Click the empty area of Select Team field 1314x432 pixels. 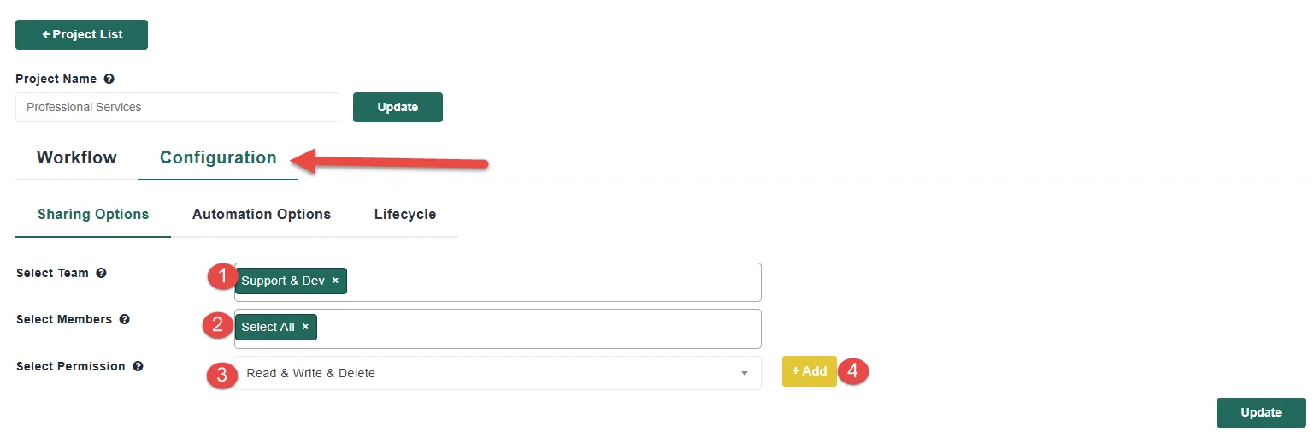coord(556,281)
